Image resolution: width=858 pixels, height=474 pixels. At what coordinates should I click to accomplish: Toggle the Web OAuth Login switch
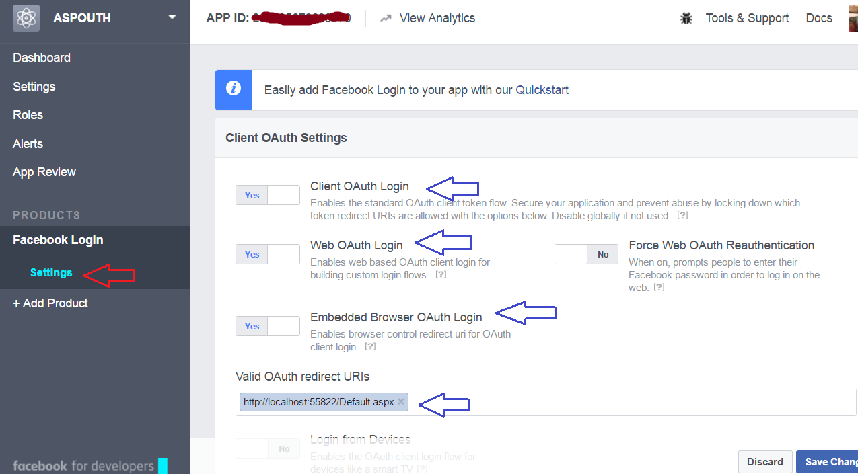click(x=267, y=254)
